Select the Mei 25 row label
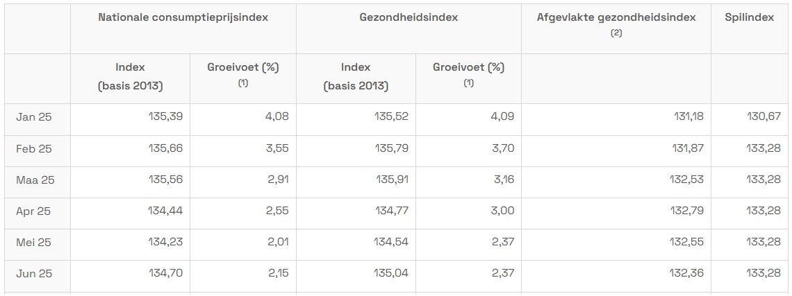This screenshot has height=296, width=792. click(34, 243)
